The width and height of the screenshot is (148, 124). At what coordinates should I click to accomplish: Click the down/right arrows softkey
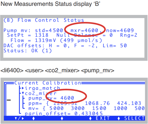(19, 118)
